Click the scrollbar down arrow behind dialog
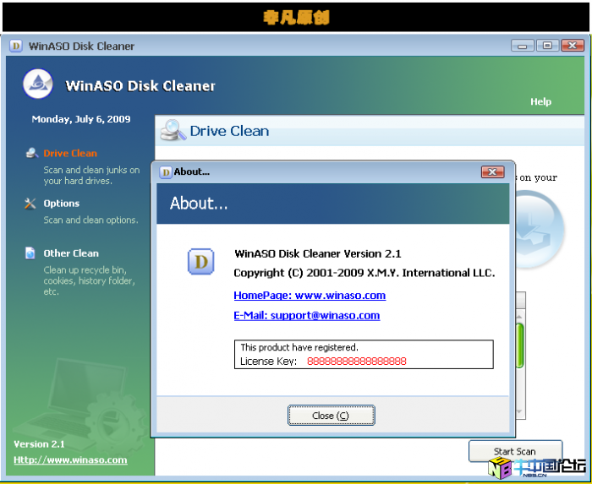Viewport: 592px width, 484px height. [x=520, y=411]
